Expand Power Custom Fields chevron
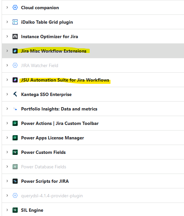This screenshot has width=184, height=216. tap(7, 152)
